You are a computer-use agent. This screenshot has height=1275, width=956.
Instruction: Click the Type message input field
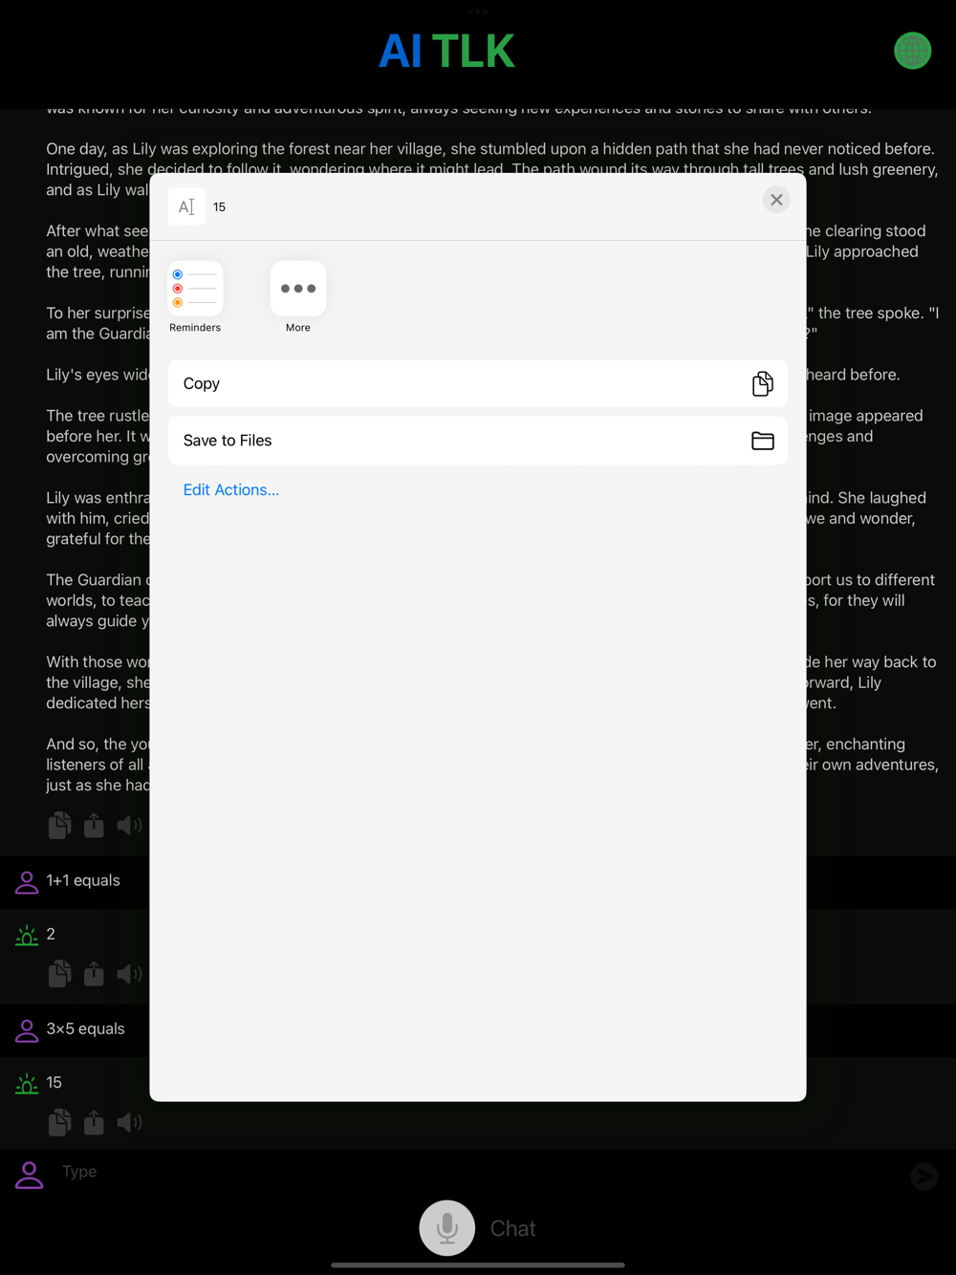[478, 1172]
